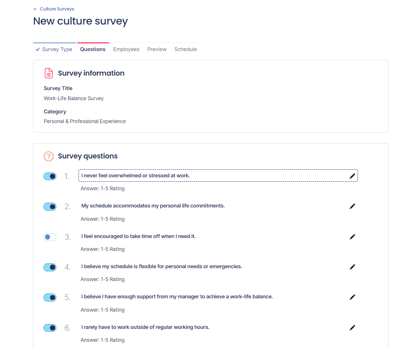Toggle off question 2 switch

coord(50,207)
